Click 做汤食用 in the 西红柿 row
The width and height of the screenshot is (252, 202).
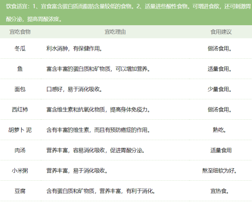coord(219,109)
